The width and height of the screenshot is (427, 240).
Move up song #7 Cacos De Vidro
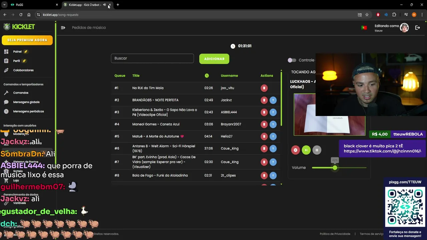coord(273,162)
